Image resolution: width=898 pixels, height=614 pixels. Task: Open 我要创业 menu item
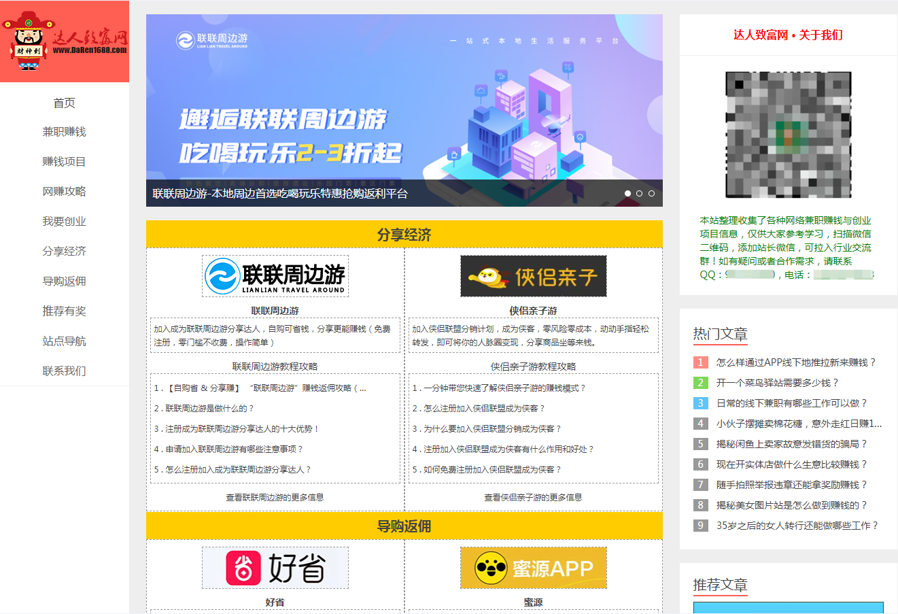click(x=65, y=221)
